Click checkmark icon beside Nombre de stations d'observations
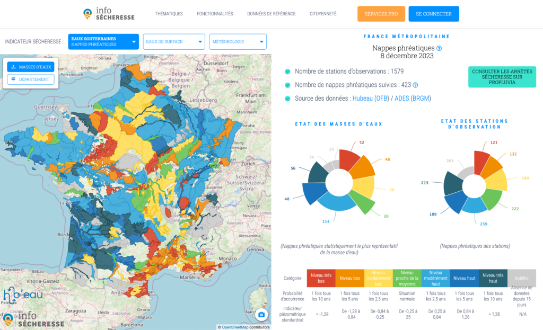Viewport: 543px width, 330px height. tap(287, 72)
